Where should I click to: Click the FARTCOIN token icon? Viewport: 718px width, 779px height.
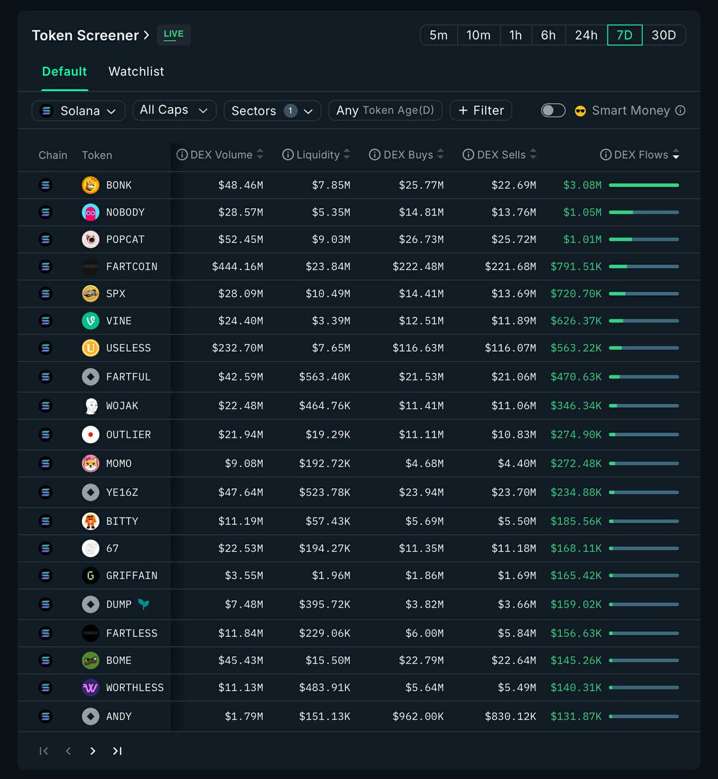pos(90,267)
